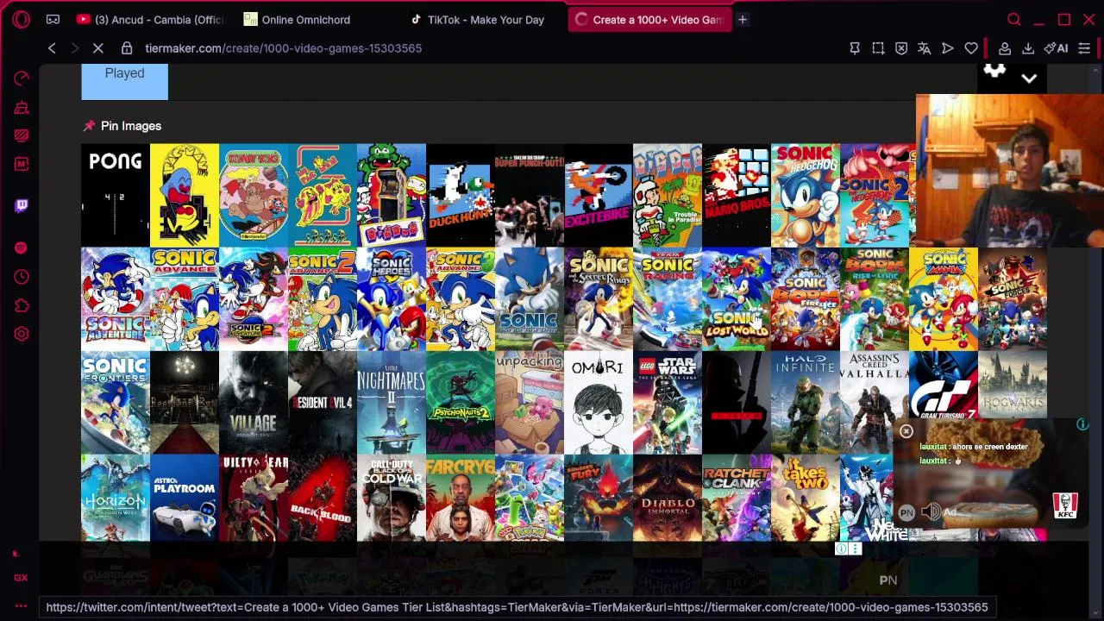The image size is (1104, 621).
Task: Select the Resident Evil Village thumbnail
Action: click(x=254, y=403)
